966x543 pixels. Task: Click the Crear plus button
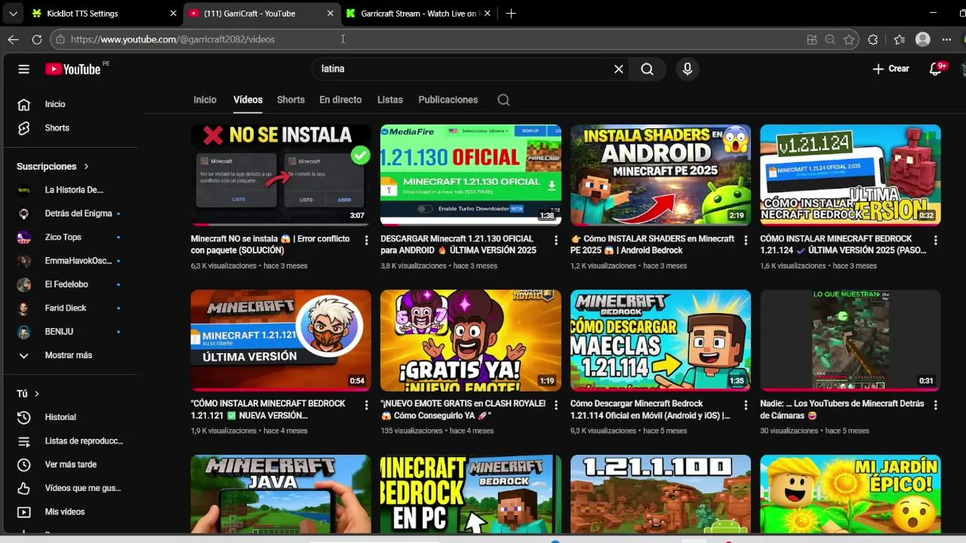point(891,69)
